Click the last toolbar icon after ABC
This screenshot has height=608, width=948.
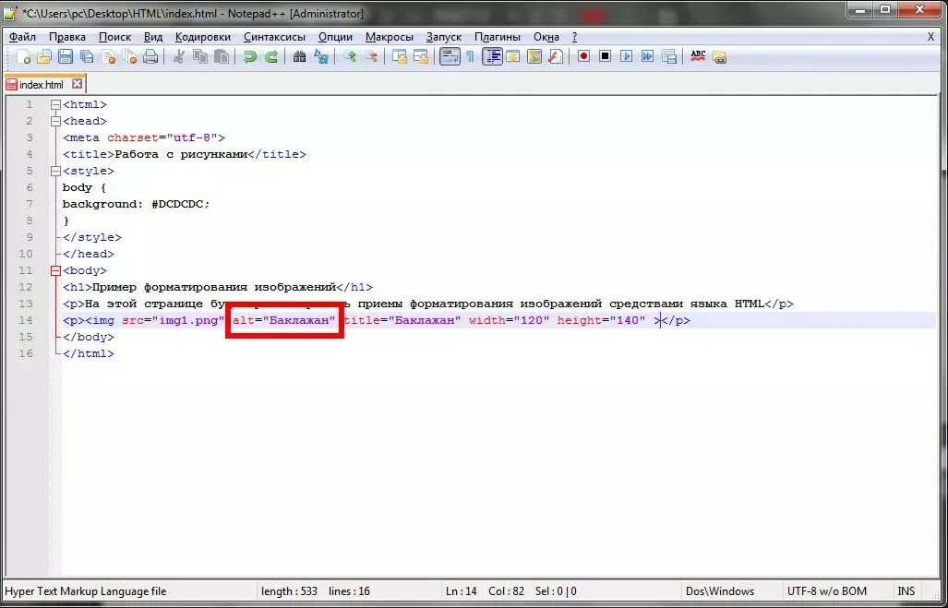pos(719,57)
